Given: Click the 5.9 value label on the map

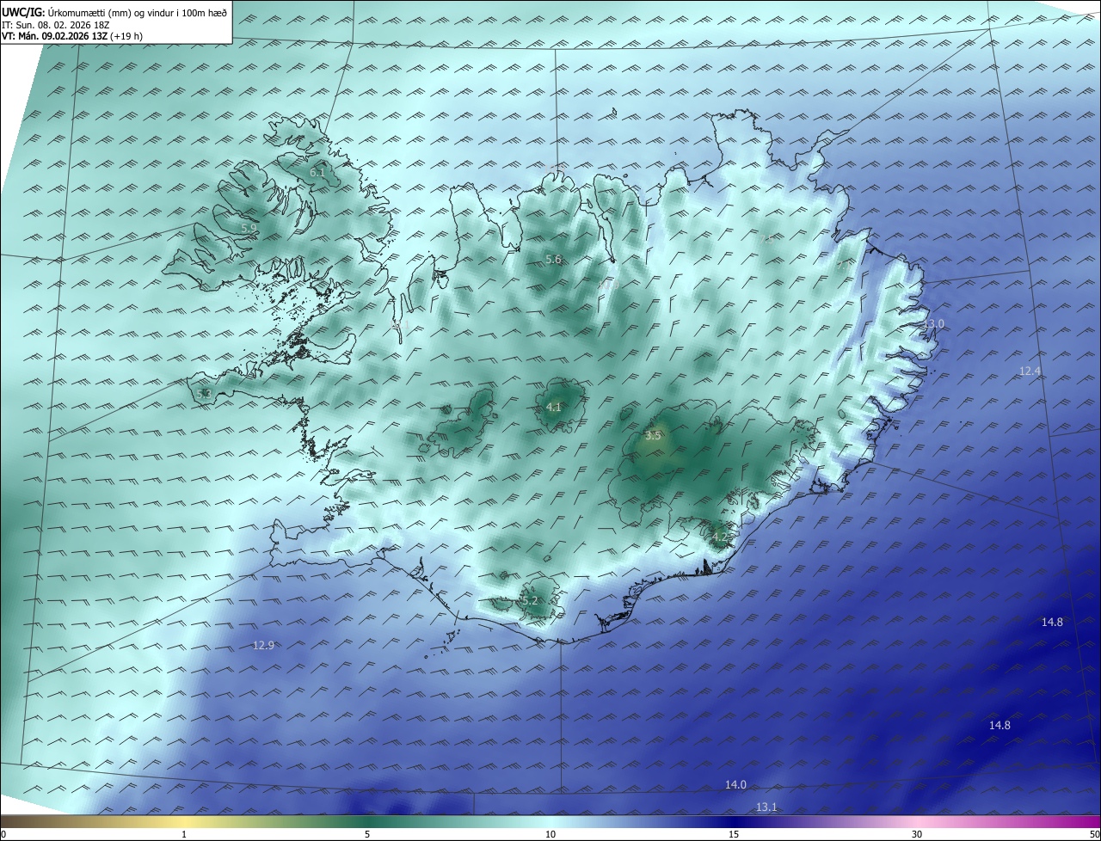Looking at the screenshot, I should [248, 228].
